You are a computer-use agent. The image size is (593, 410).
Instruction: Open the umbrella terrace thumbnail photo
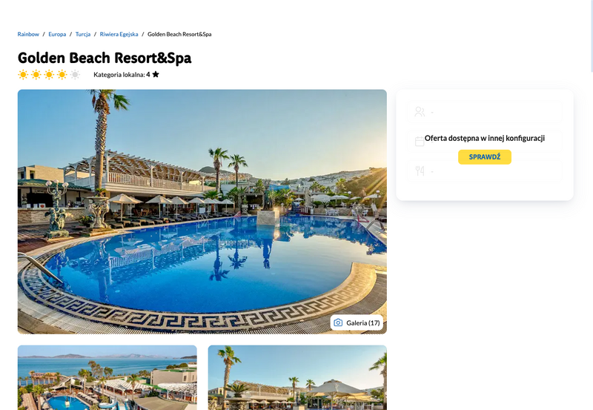pyautogui.click(x=297, y=377)
